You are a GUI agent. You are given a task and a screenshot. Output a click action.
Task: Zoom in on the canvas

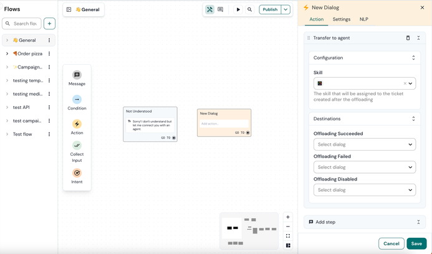point(288,217)
